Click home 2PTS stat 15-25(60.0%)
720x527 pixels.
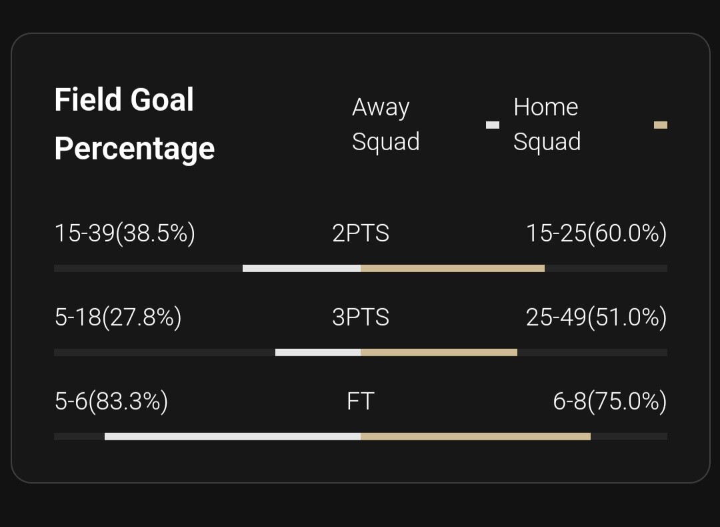click(596, 233)
